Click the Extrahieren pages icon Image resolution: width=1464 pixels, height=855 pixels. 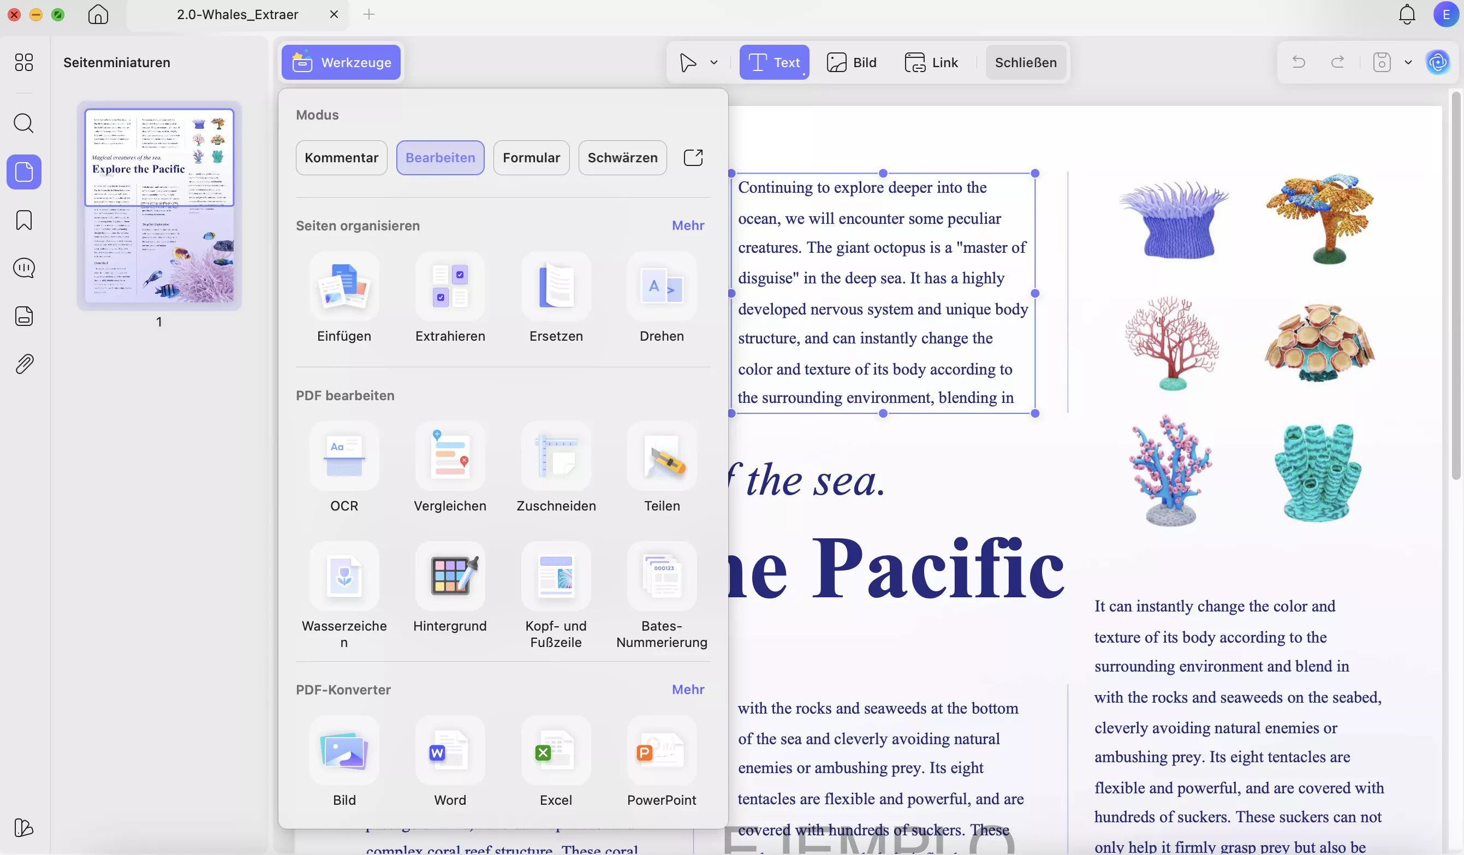click(450, 287)
